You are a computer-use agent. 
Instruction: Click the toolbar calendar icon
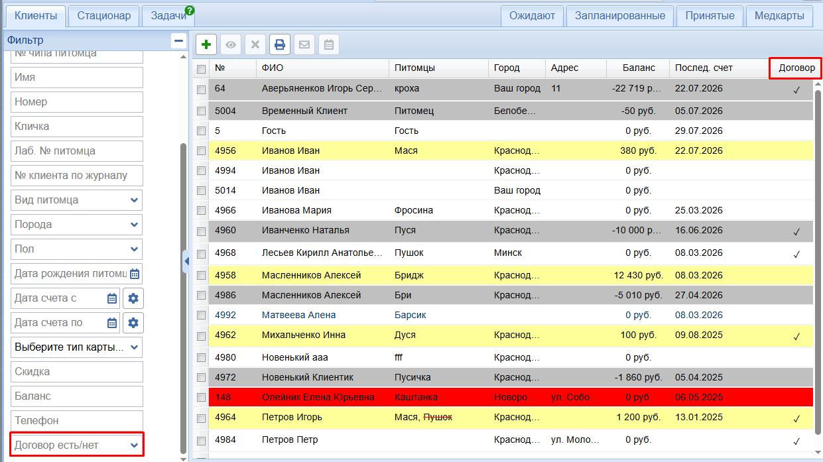(x=329, y=44)
